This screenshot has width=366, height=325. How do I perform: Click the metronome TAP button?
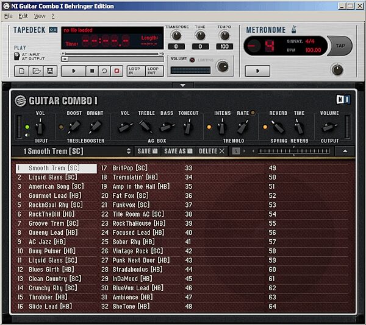click(x=340, y=46)
